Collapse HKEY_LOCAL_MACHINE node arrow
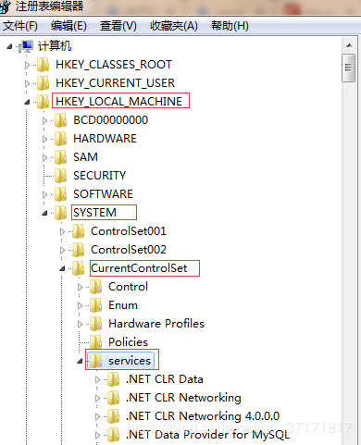 (27, 102)
